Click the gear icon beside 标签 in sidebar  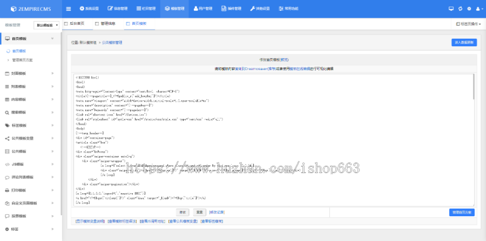pos(7,229)
